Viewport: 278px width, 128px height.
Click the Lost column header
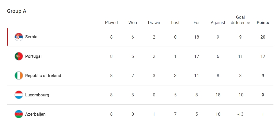pos(175,23)
